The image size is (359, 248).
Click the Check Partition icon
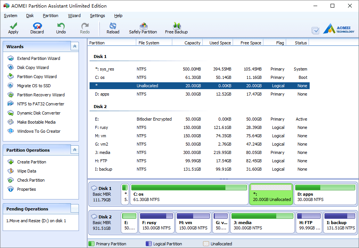pos(11,180)
